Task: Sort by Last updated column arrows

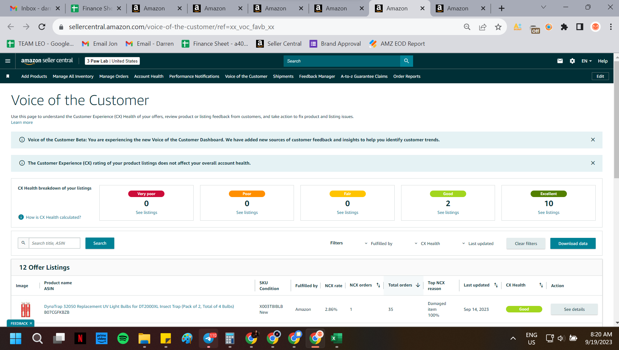Action: click(x=496, y=285)
